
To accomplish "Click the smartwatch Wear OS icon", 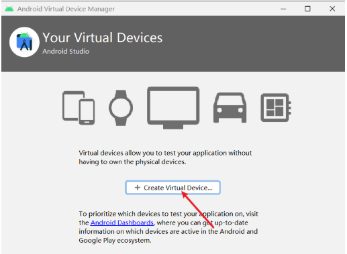I will pyautogui.click(x=121, y=108).
